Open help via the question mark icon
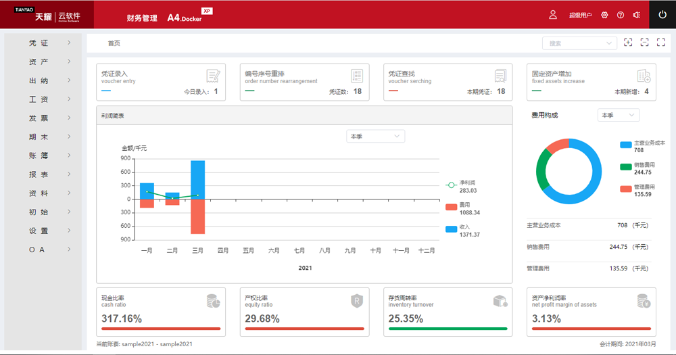 coord(621,15)
